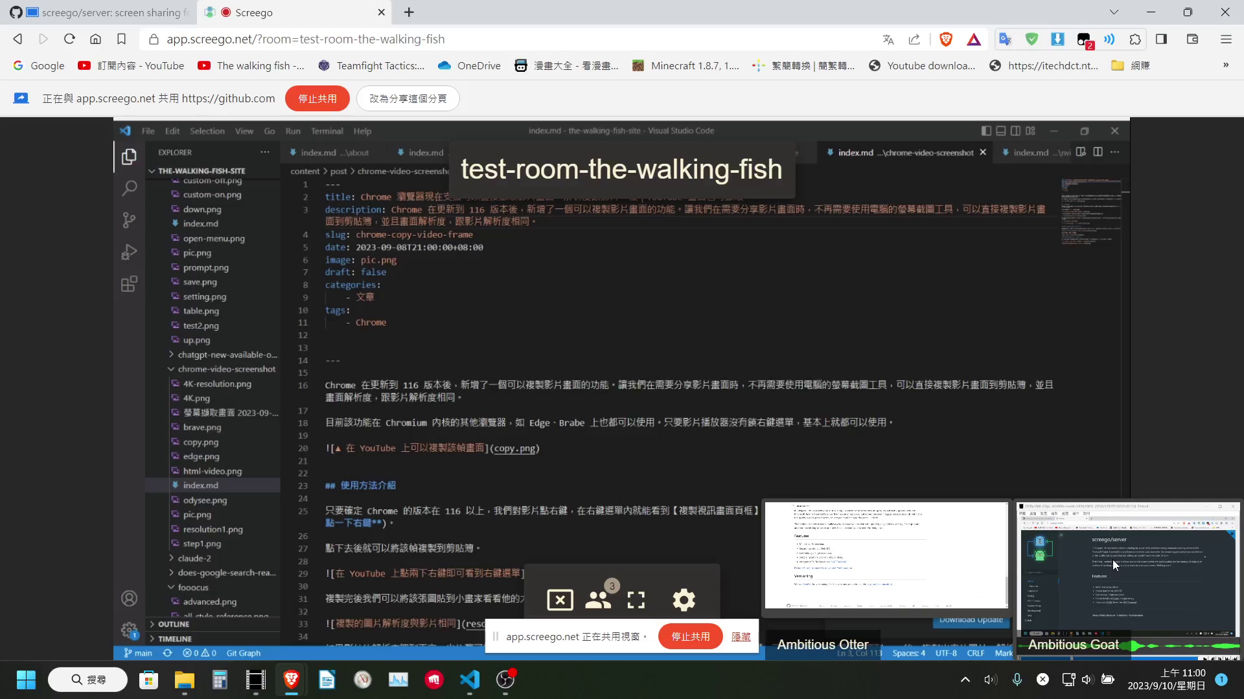The width and height of the screenshot is (1244, 699).
Task: Select the Extensions icon in activity bar
Action: click(x=129, y=284)
